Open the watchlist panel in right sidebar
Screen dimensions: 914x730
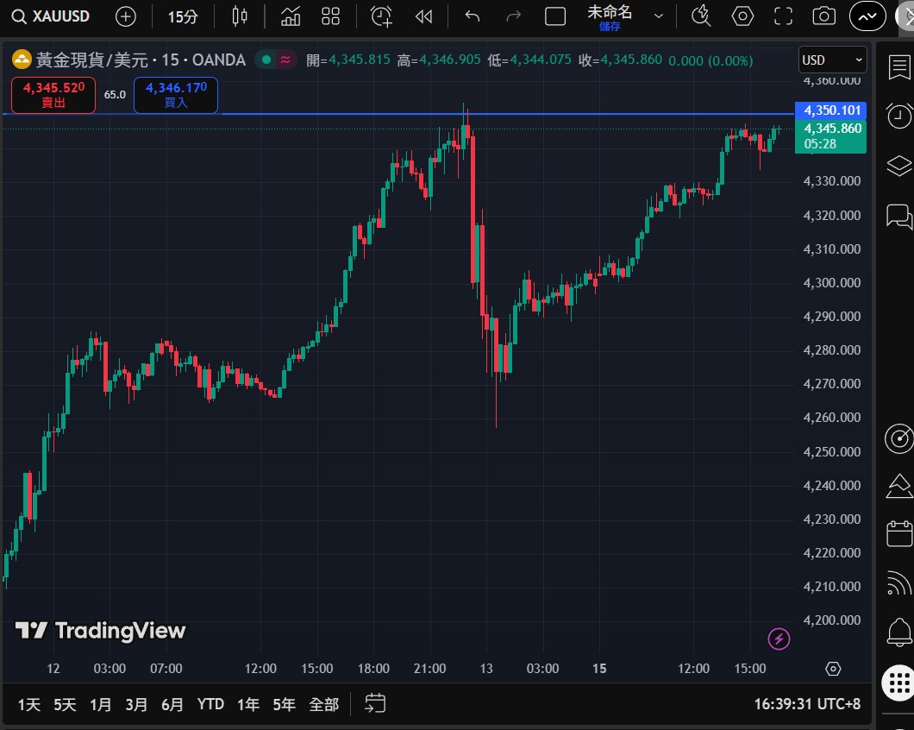[898, 66]
